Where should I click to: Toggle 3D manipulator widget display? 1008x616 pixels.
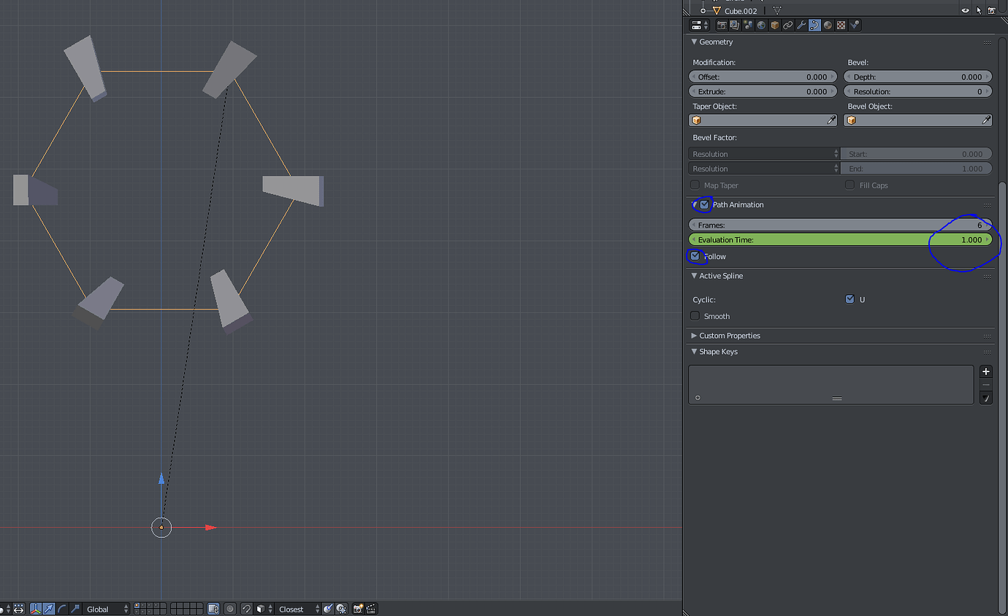click(34, 609)
